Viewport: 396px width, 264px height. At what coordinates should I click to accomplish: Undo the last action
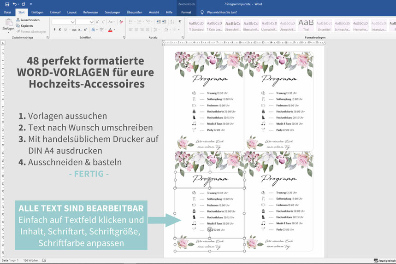[15, 4]
